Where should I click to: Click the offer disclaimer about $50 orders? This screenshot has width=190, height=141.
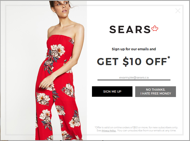coord(136,128)
